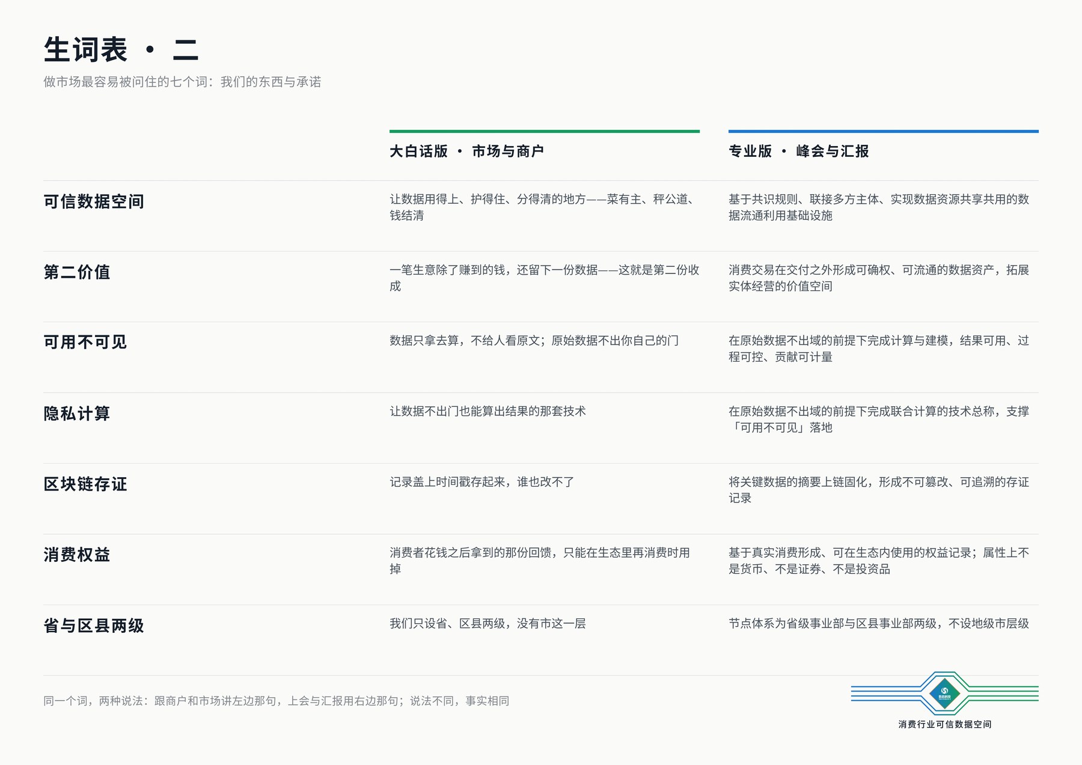Select the term 消费权益
Viewport: 1082px width, 765px height.
(77, 555)
